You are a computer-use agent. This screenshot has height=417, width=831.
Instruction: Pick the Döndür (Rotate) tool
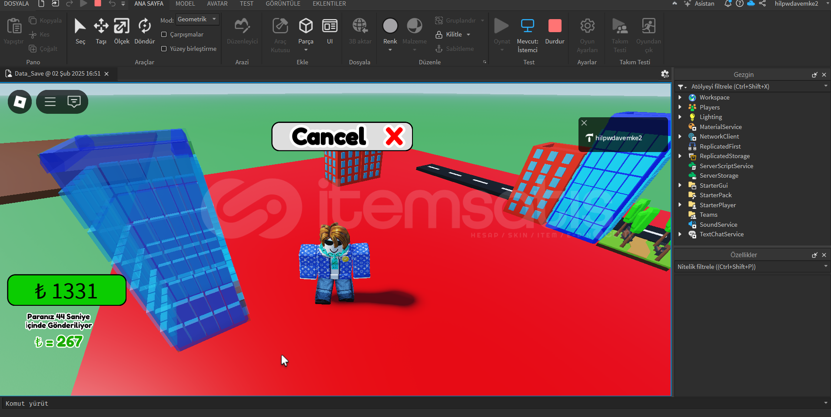coord(145,31)
